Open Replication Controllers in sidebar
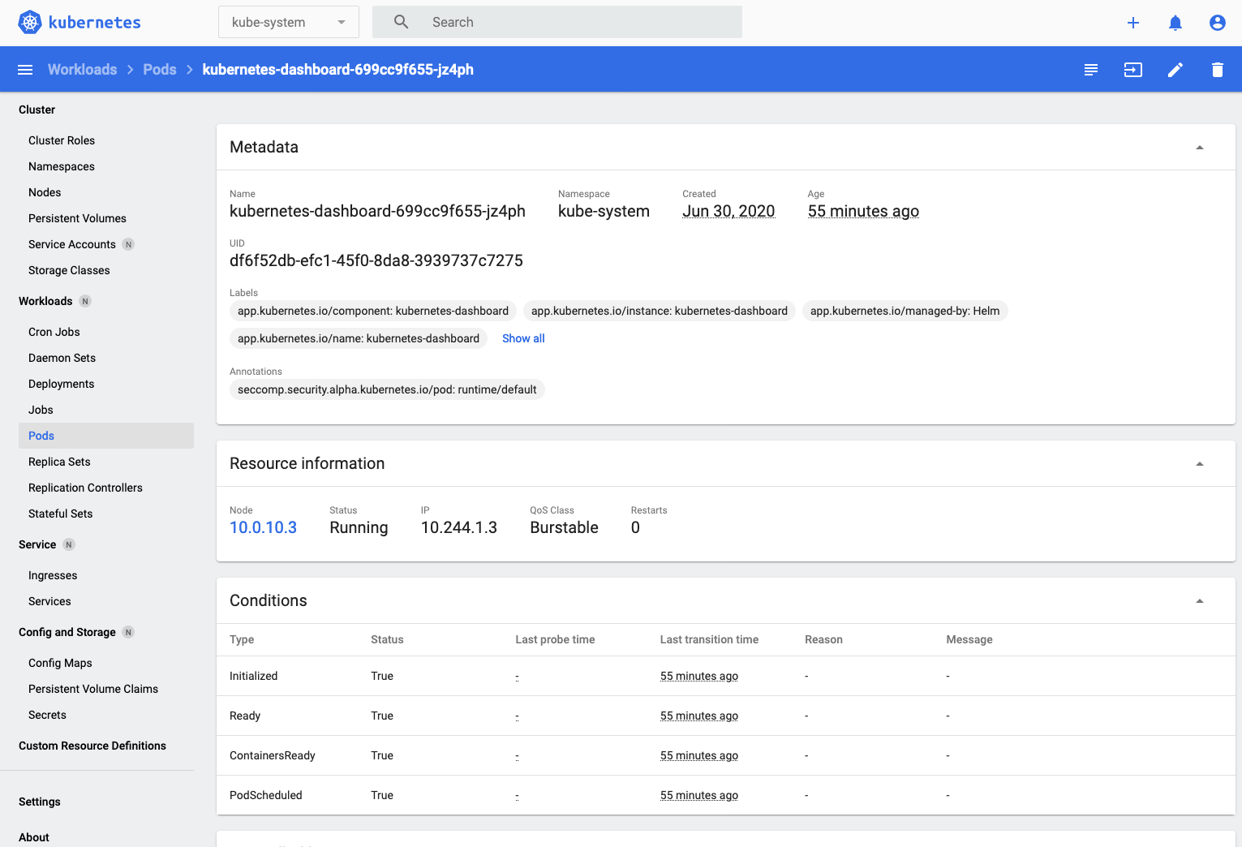Image resolution: width=1242 pixels, height=847 pixels. pos(85,488)
